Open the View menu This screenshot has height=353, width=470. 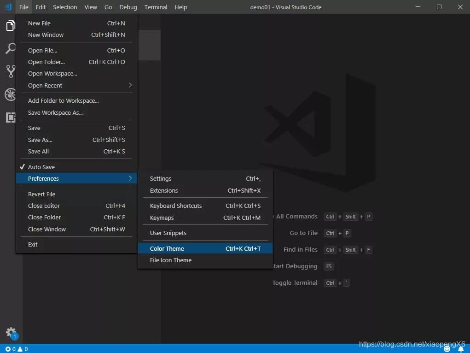91,7
